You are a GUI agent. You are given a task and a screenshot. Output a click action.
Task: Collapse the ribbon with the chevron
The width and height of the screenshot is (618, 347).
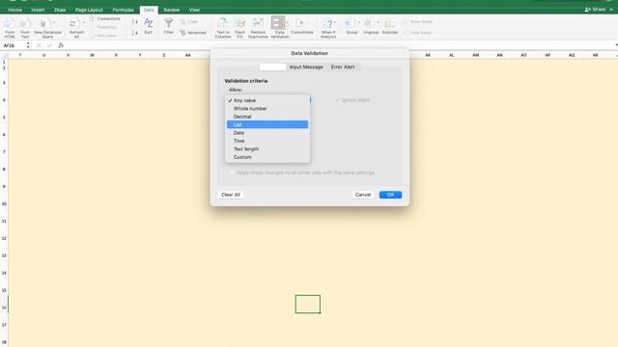[x=611, y=10]
